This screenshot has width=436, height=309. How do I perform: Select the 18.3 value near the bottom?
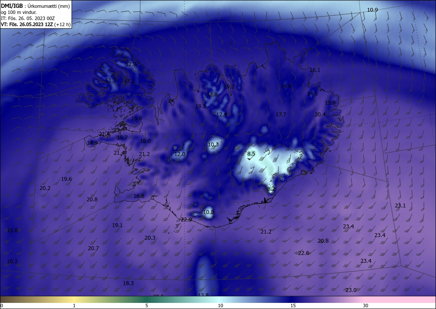coord(128,283)
